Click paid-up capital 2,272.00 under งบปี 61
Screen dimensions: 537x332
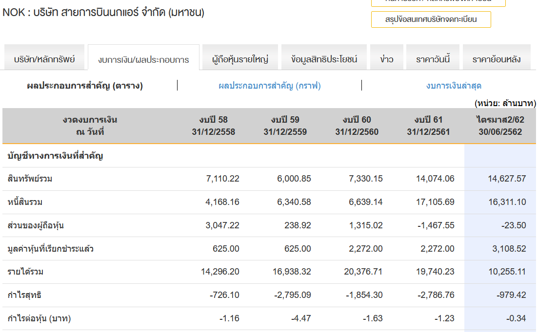pos(438,249)
